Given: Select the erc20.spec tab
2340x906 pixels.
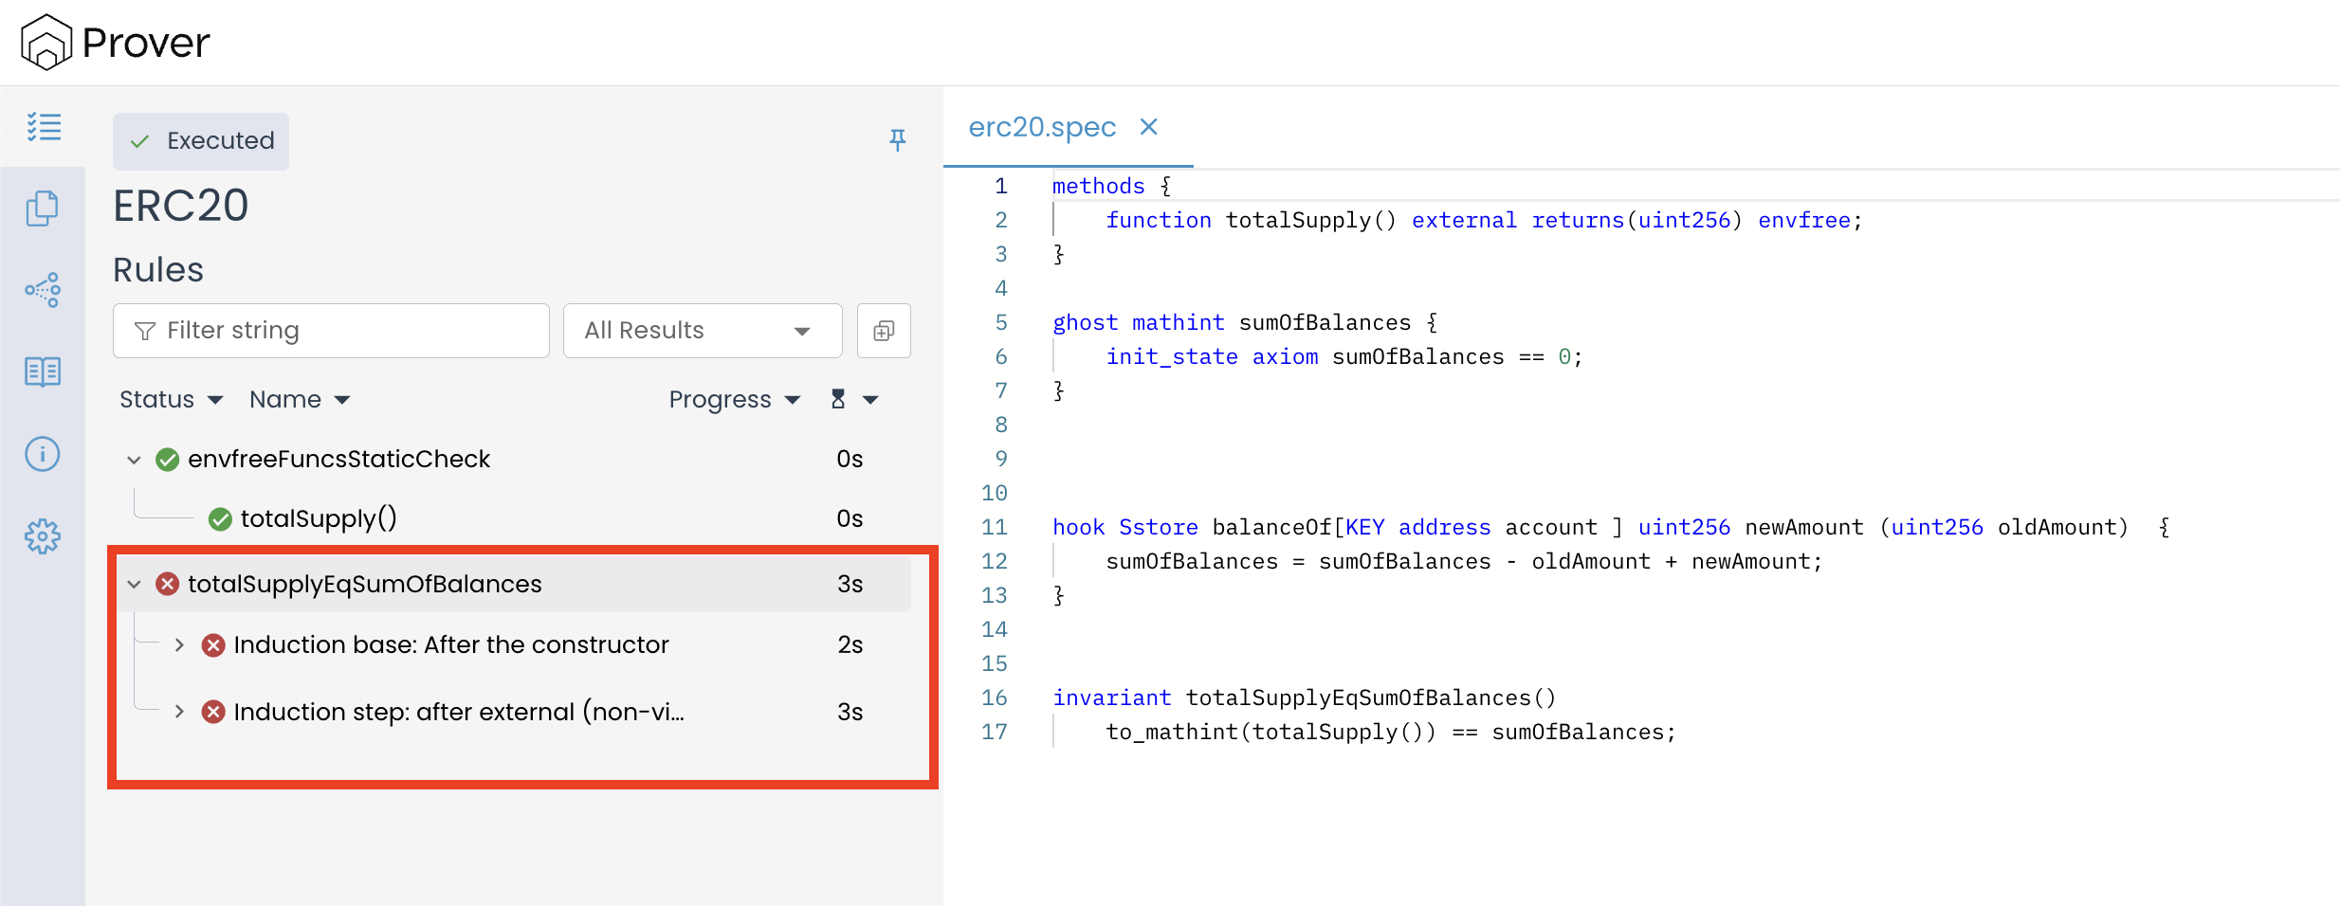Looking at the screenshot, I should click(x=1042, y=127).
